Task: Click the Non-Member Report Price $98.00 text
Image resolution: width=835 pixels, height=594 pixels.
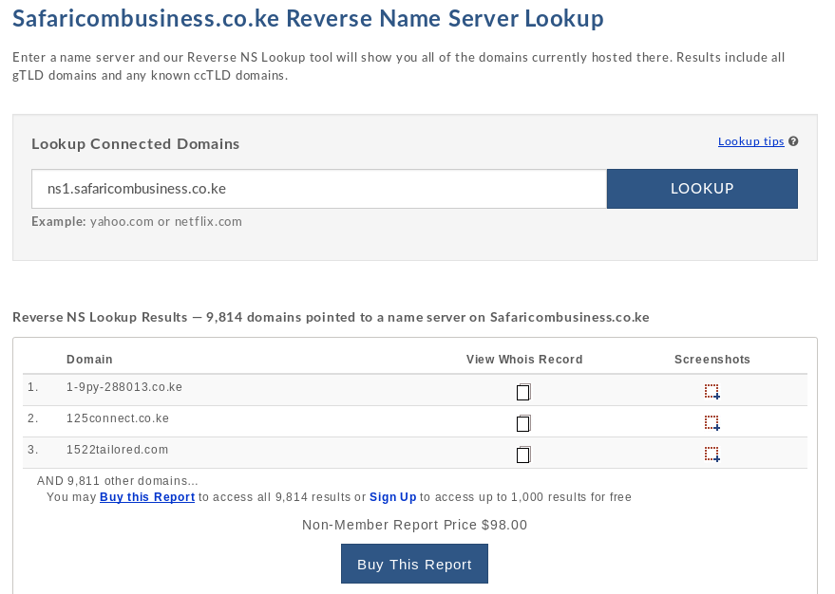Action: (414, 525)
